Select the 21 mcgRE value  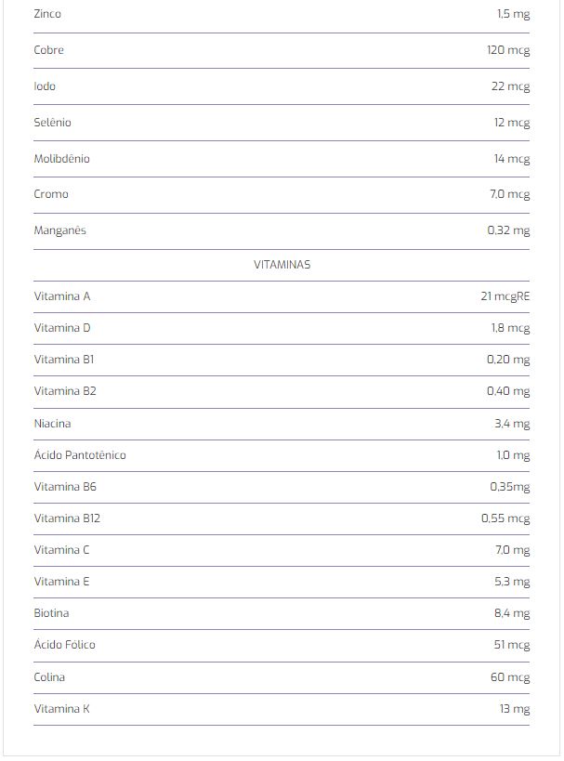tap(505, 296)
